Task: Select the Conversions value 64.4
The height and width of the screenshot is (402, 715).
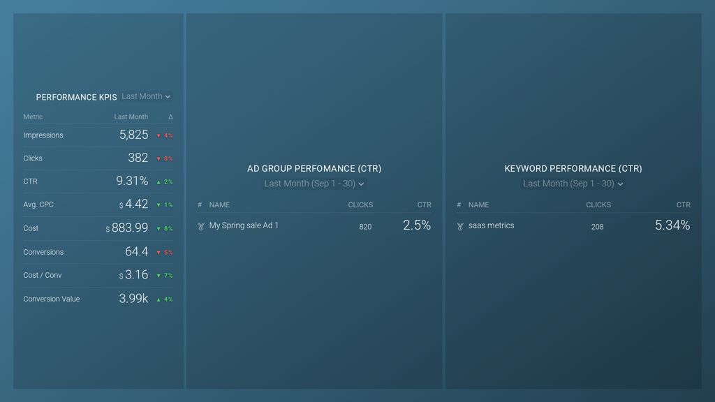Action: [x=137, y=251]
